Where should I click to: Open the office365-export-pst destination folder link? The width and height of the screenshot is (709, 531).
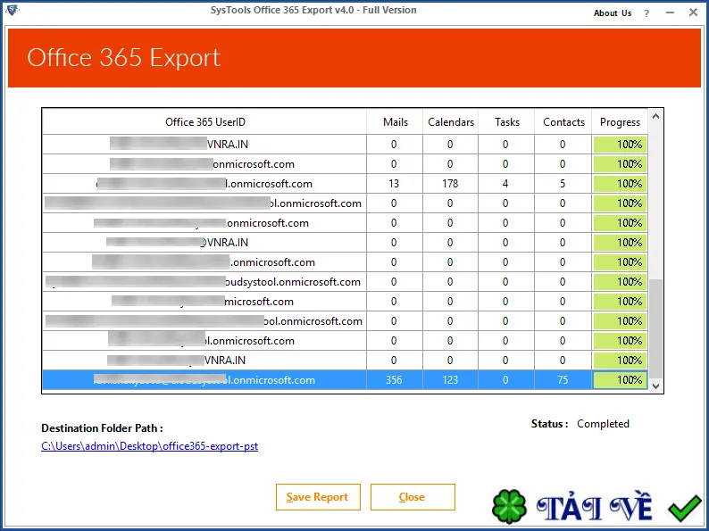150,446
